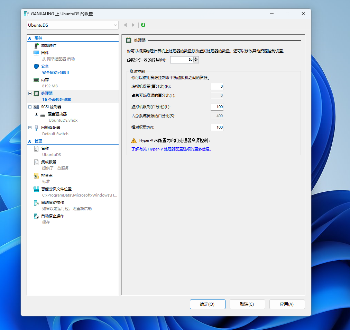Expand the hard drive (硬盘驱动器) node

pos(36,114)
